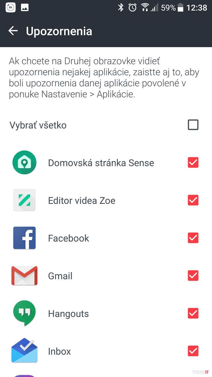Tap the Facebook app icon
The width and height of the screenshot is (212, 377).
(25, 238)
